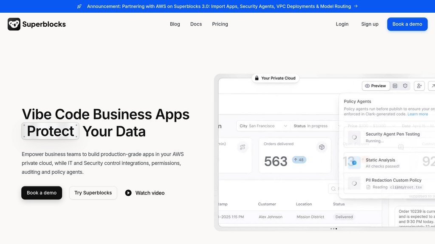Click the lock icon on Your Private Cloud
This screenshot has width=435, height=244.
(257, 78)
